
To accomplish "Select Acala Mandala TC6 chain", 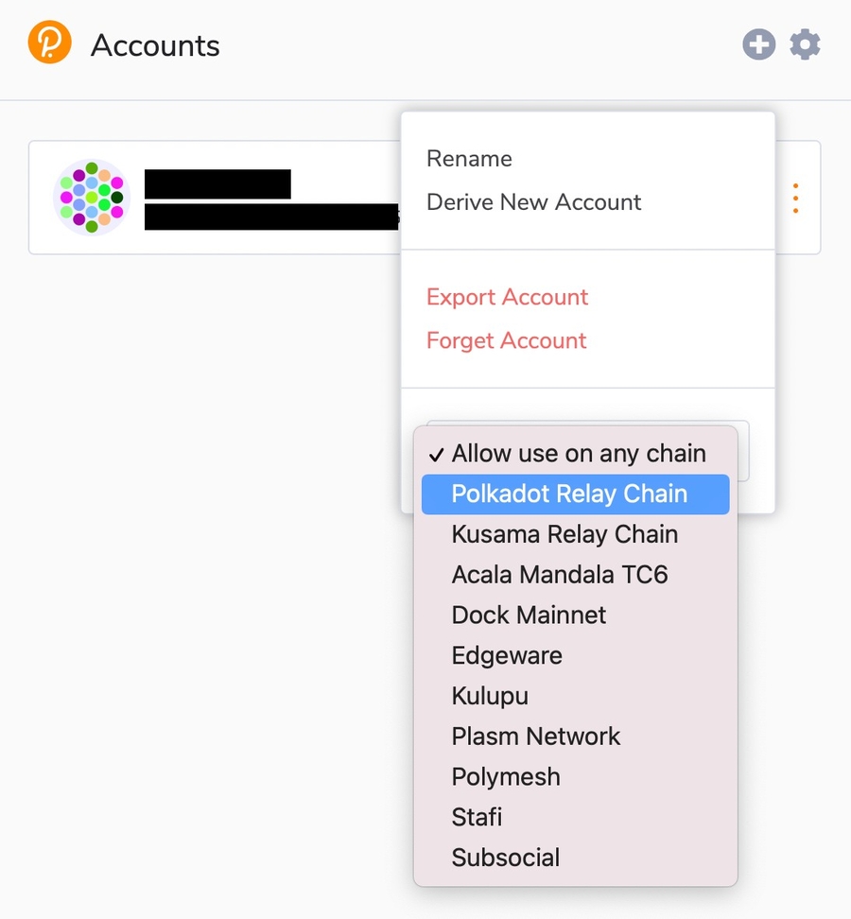I will (x=560, y=575).
